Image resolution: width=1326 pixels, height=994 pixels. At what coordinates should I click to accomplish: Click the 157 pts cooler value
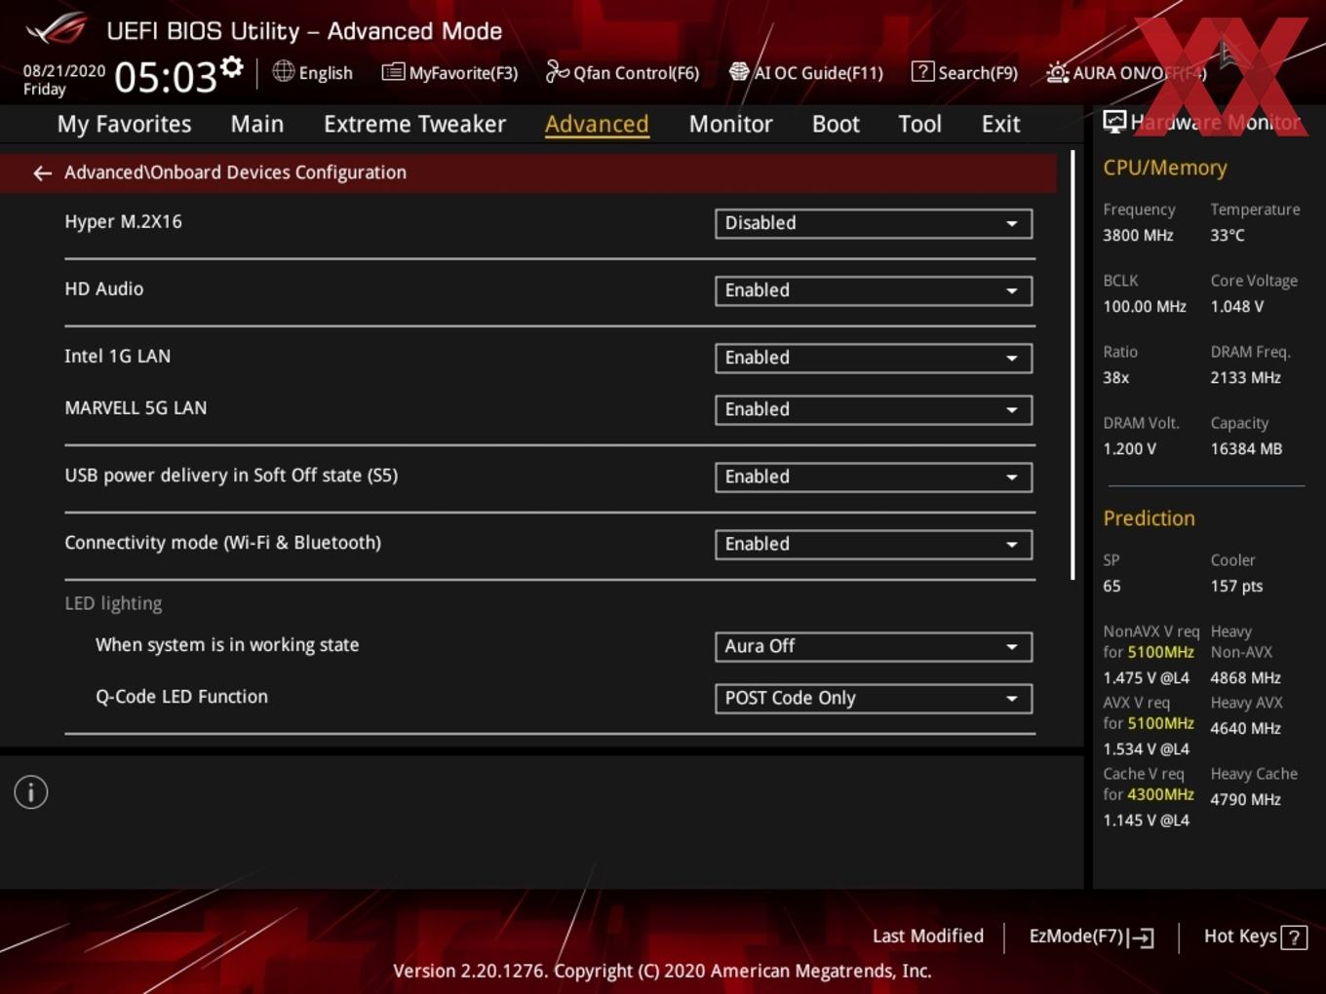tap(1236, 586)
